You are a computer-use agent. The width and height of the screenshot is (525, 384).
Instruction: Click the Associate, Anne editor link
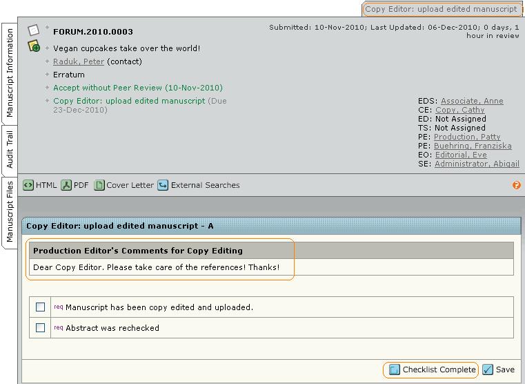pos(472,101)
